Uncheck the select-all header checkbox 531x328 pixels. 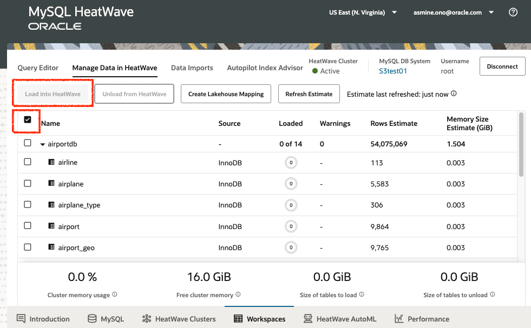click(x=28, y=120)
